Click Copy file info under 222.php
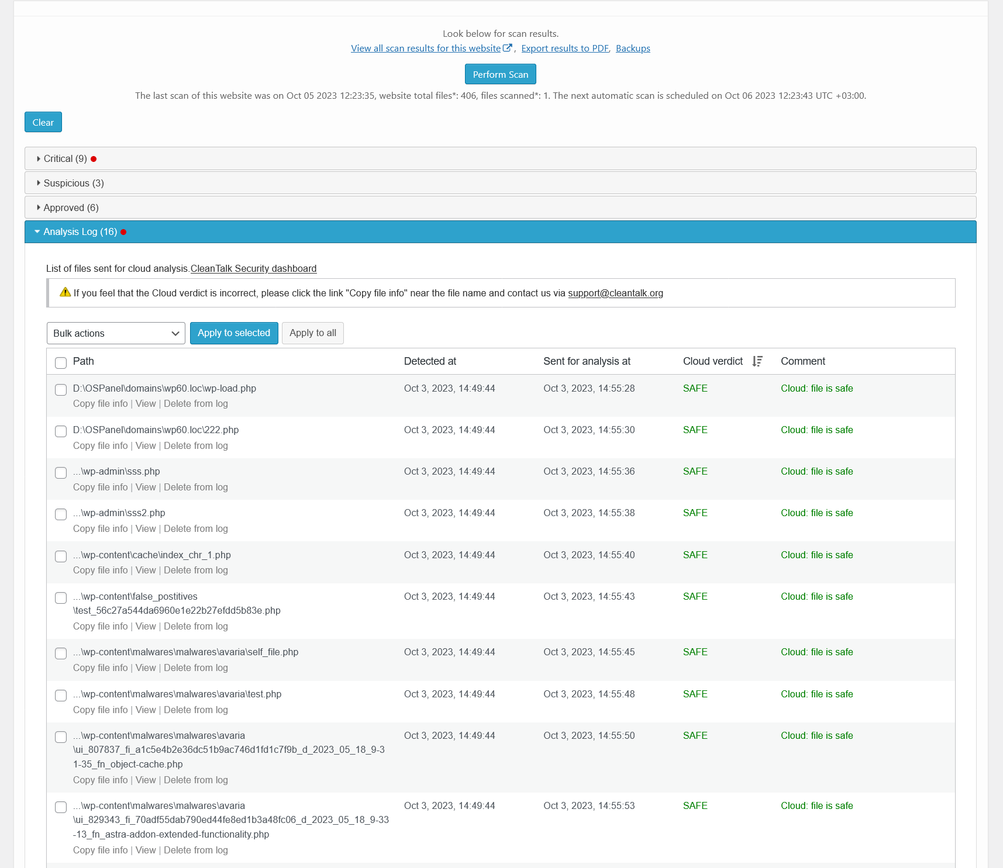 click(x=100, y=445)
